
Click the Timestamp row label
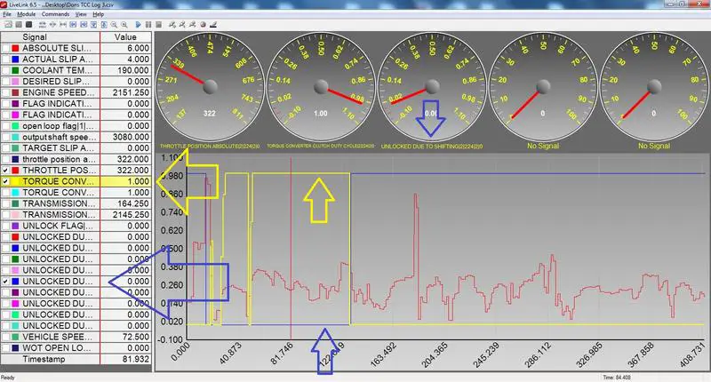click(x=44, y=359)
